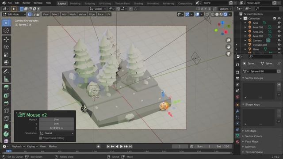Click the End frame 250 field
Viewport: 283px width, 159px height.
coord(223,147)
